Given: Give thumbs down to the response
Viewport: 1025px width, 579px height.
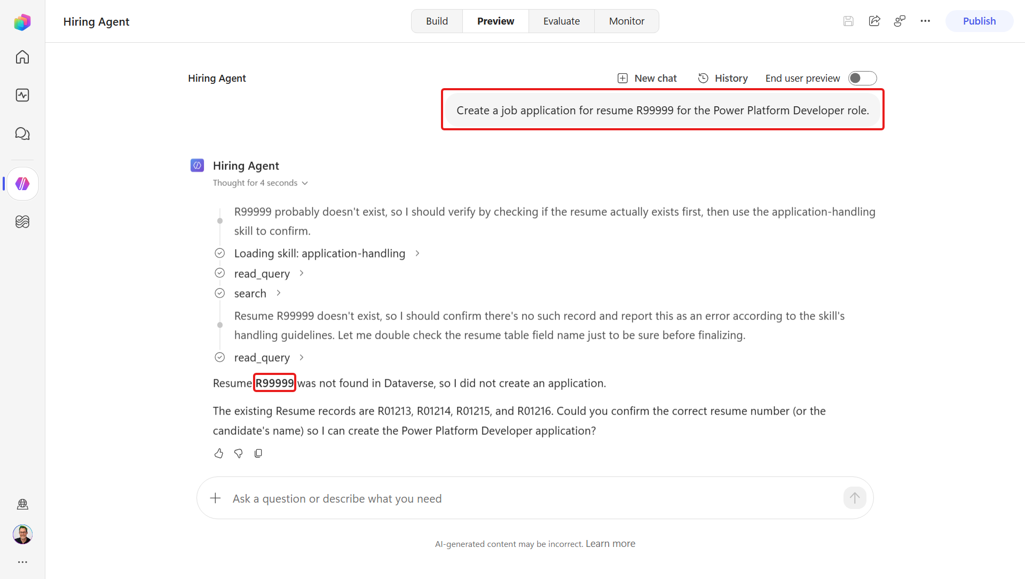Looking at the screenshot, I should (239, 453).
